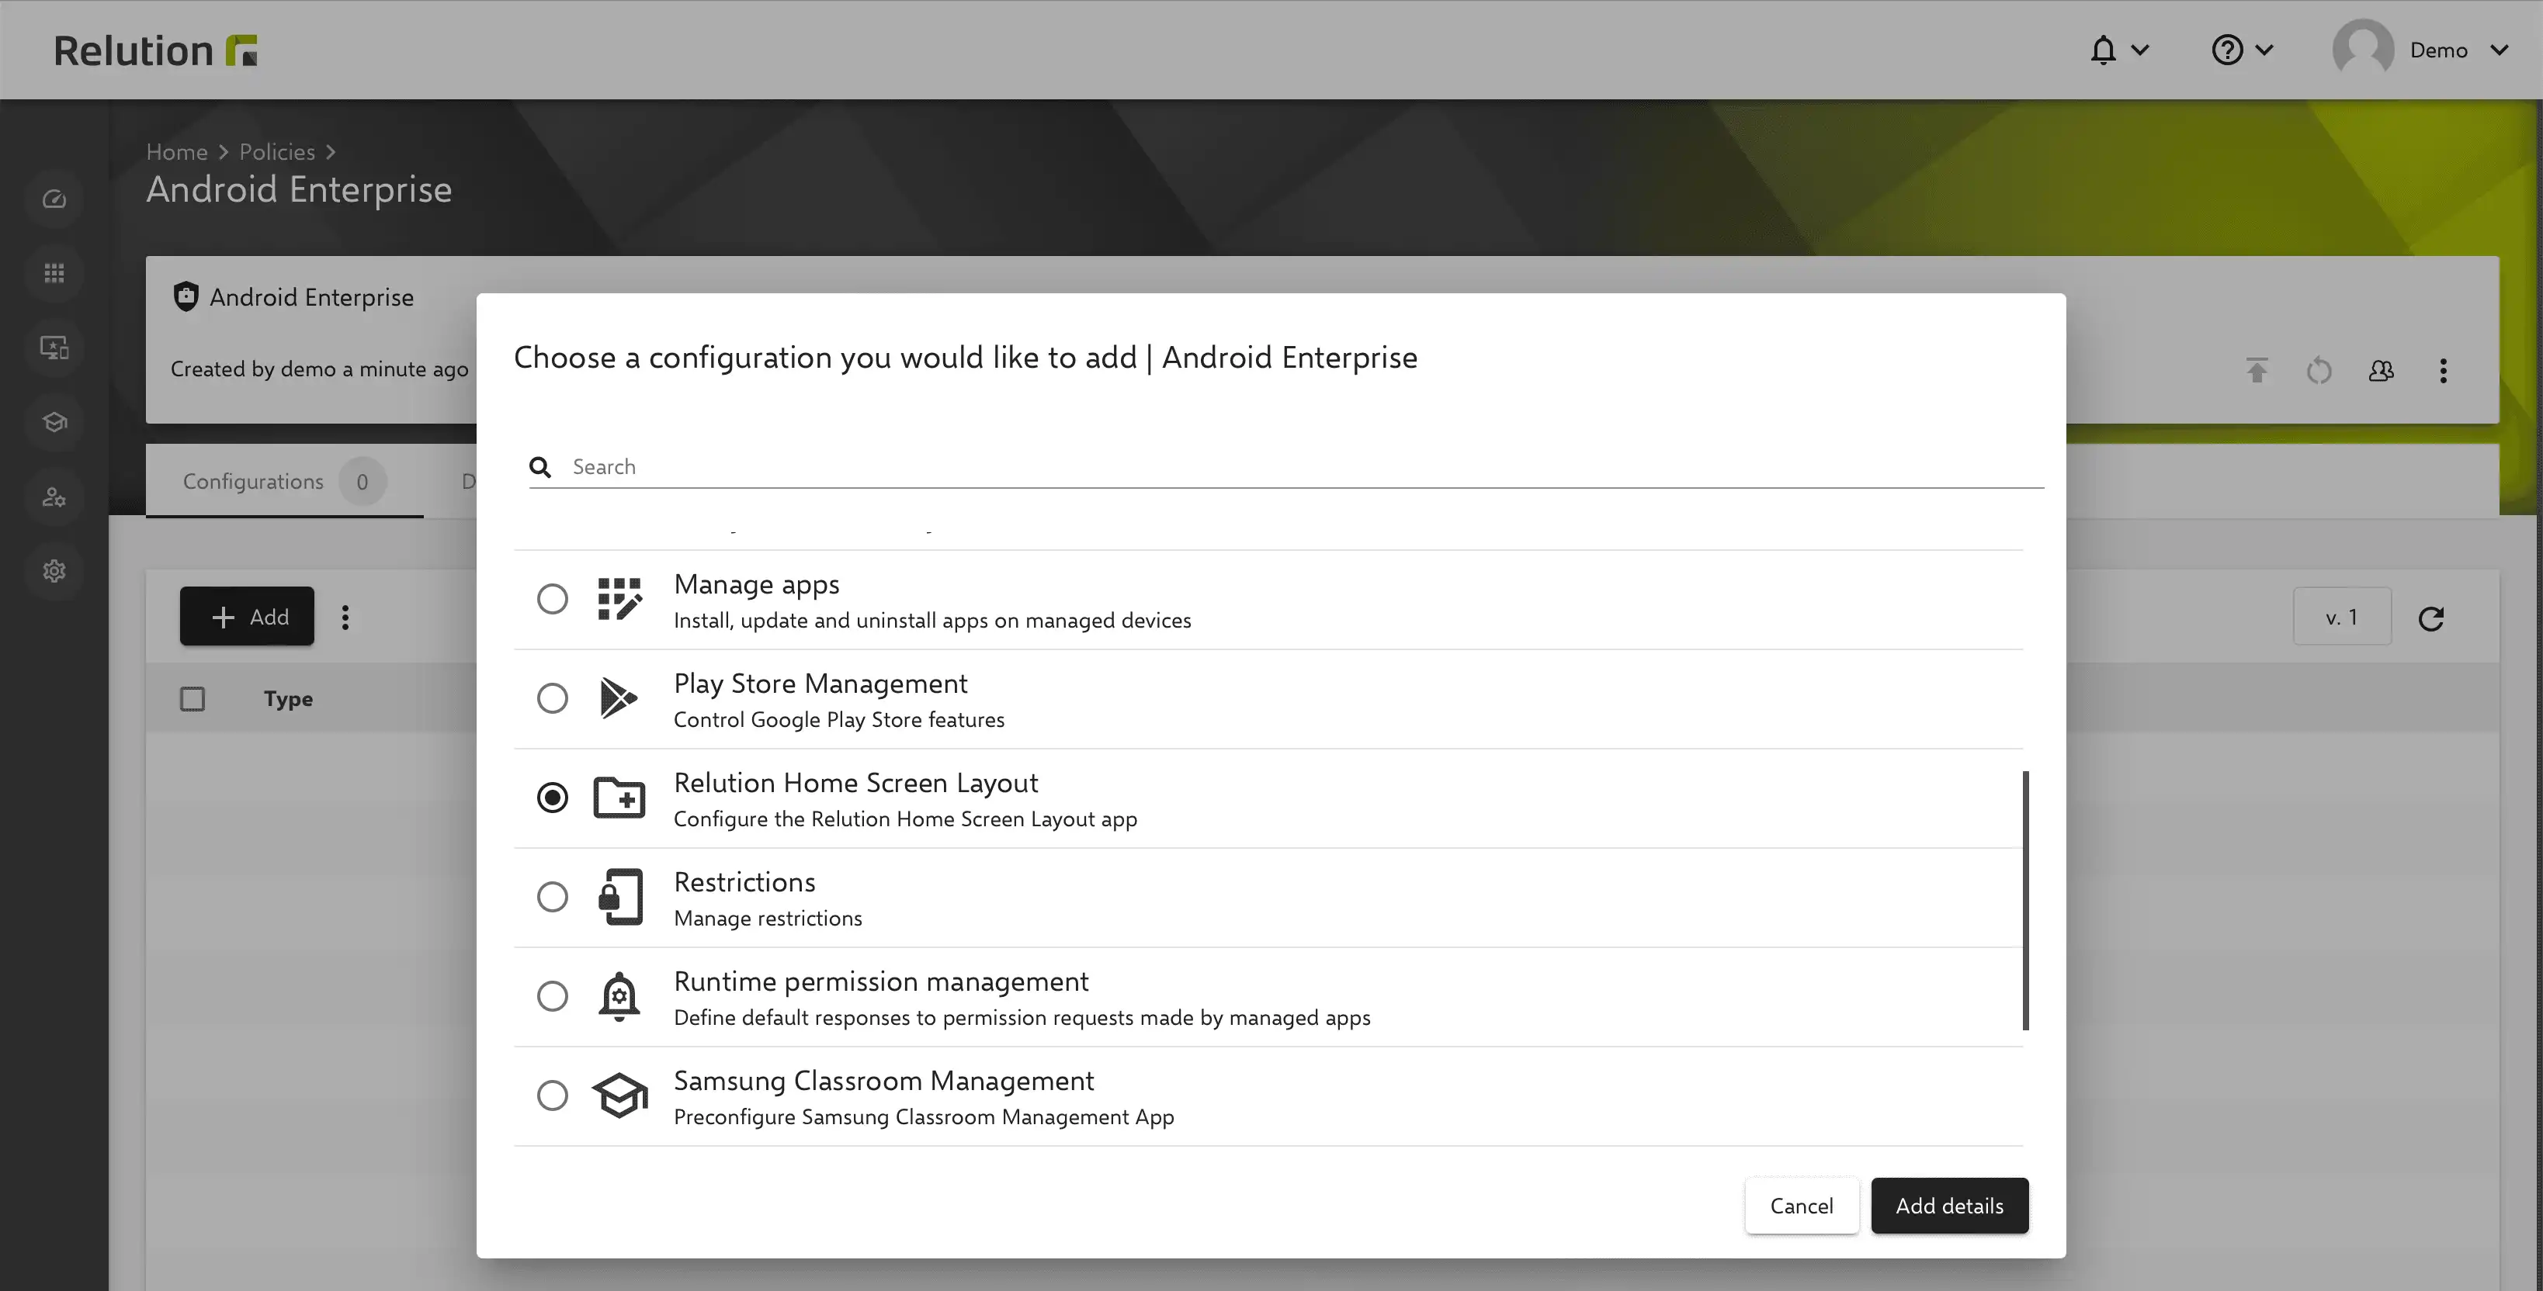Image resolution: width=2543 pixels, height=1291 pixels.
Task: Click 'Preconfigure Samsung Classroom Management App' description
Action: click(924, 1116)
